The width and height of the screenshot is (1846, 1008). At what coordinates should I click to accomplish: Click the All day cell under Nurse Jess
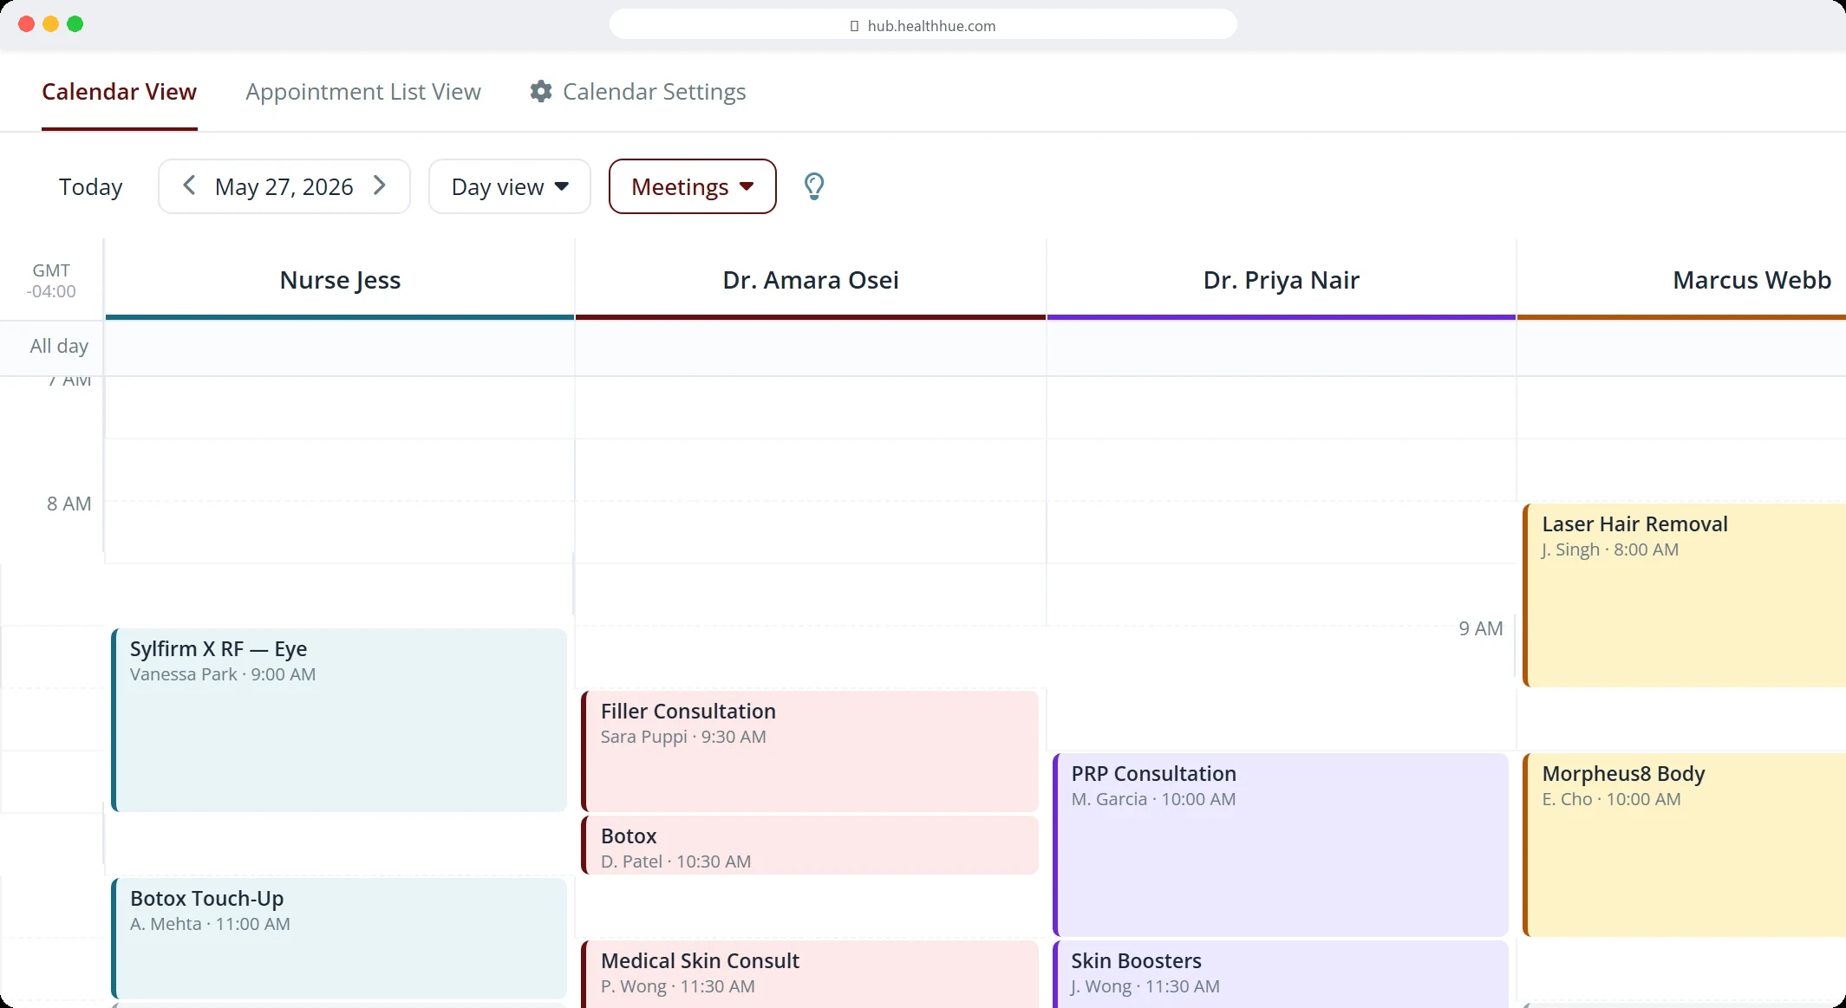tap(340, 348)
